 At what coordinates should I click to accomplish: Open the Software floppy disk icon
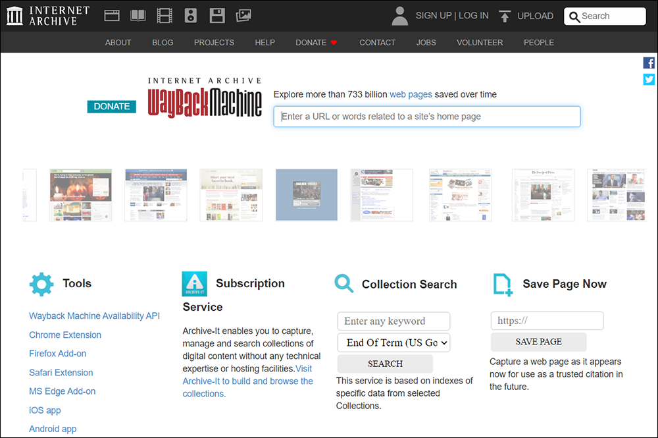[x=217, y=16]
